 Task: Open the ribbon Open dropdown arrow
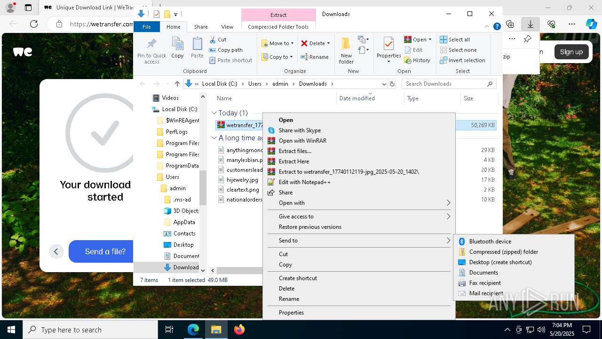pyautogui.click(x=430, y=40)
